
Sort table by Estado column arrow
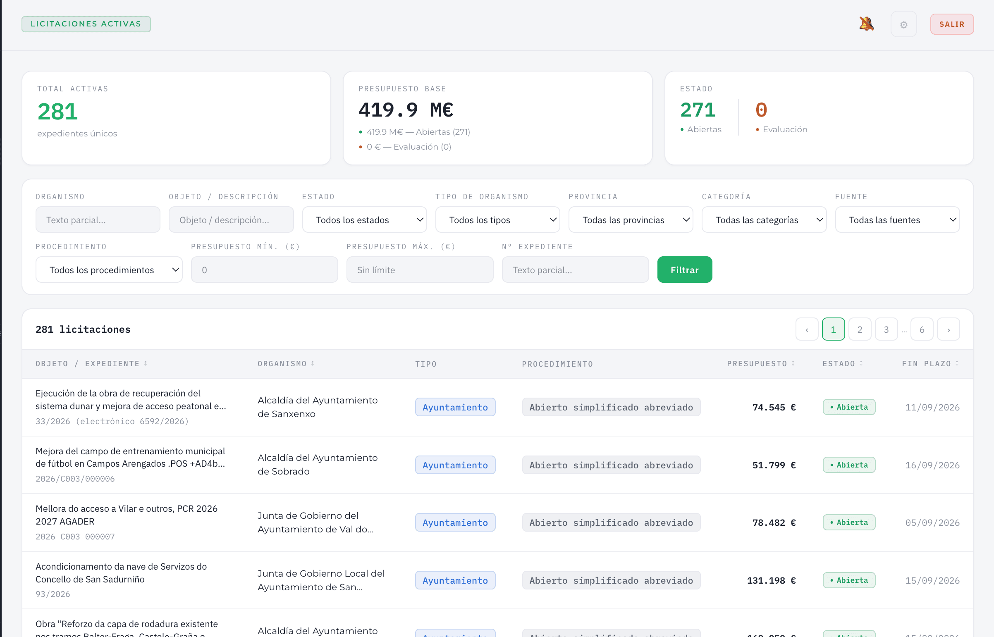click(x=861, y=363)
